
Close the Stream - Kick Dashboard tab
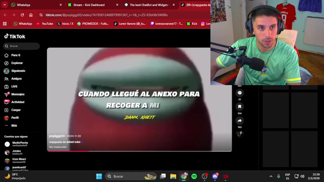pyautogui.click(x=117, y=5)
